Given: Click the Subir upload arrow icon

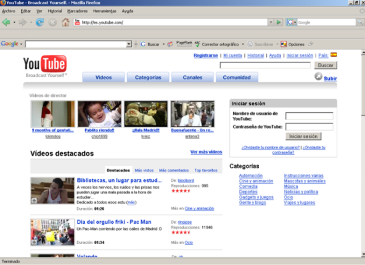Looking at the screenshot, I should pyautogui.click(x=318, y=76).
